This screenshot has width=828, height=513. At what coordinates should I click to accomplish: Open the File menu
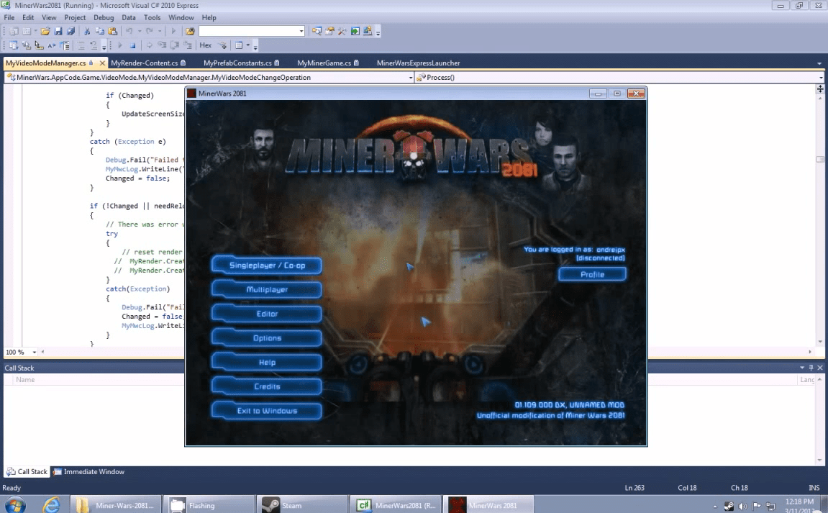pos(9,17)
